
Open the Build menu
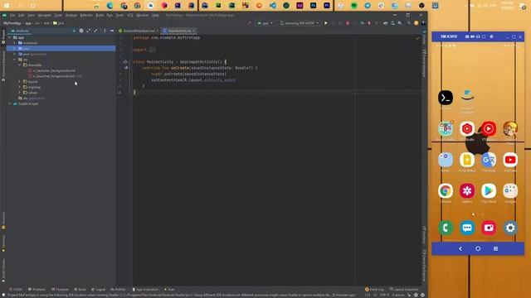pyautogui.click(x=100, y=15)
